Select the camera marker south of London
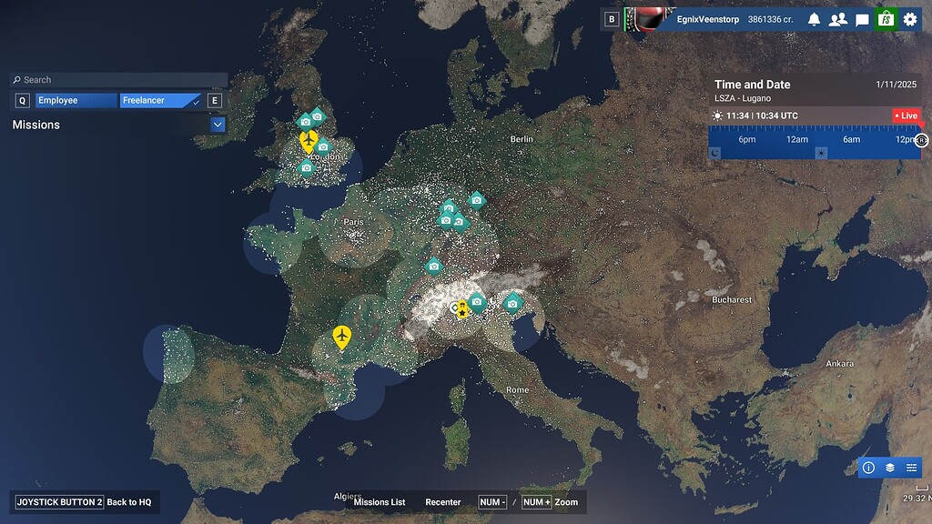This screenshot has width=932, height=524. pyautogui.click(x=306, y=168)
